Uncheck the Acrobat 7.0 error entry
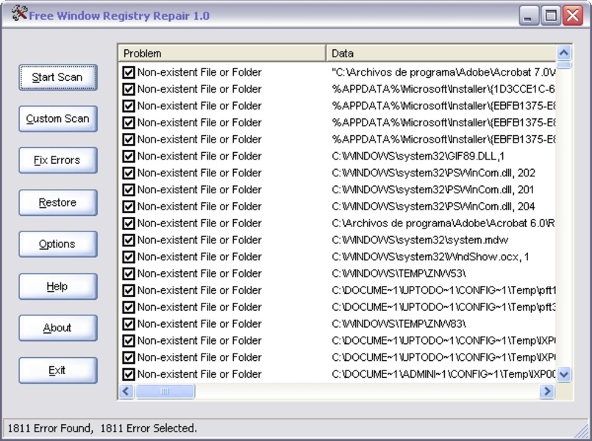592x441 pixels. tap(129, 71)
